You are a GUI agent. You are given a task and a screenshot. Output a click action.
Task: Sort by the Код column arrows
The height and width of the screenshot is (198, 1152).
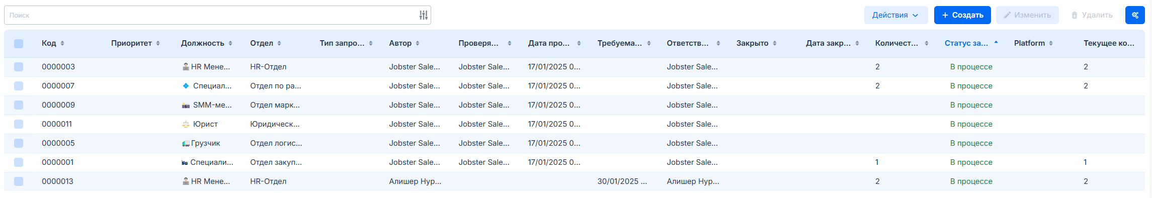pyautogui.click(x=62, y=43)
